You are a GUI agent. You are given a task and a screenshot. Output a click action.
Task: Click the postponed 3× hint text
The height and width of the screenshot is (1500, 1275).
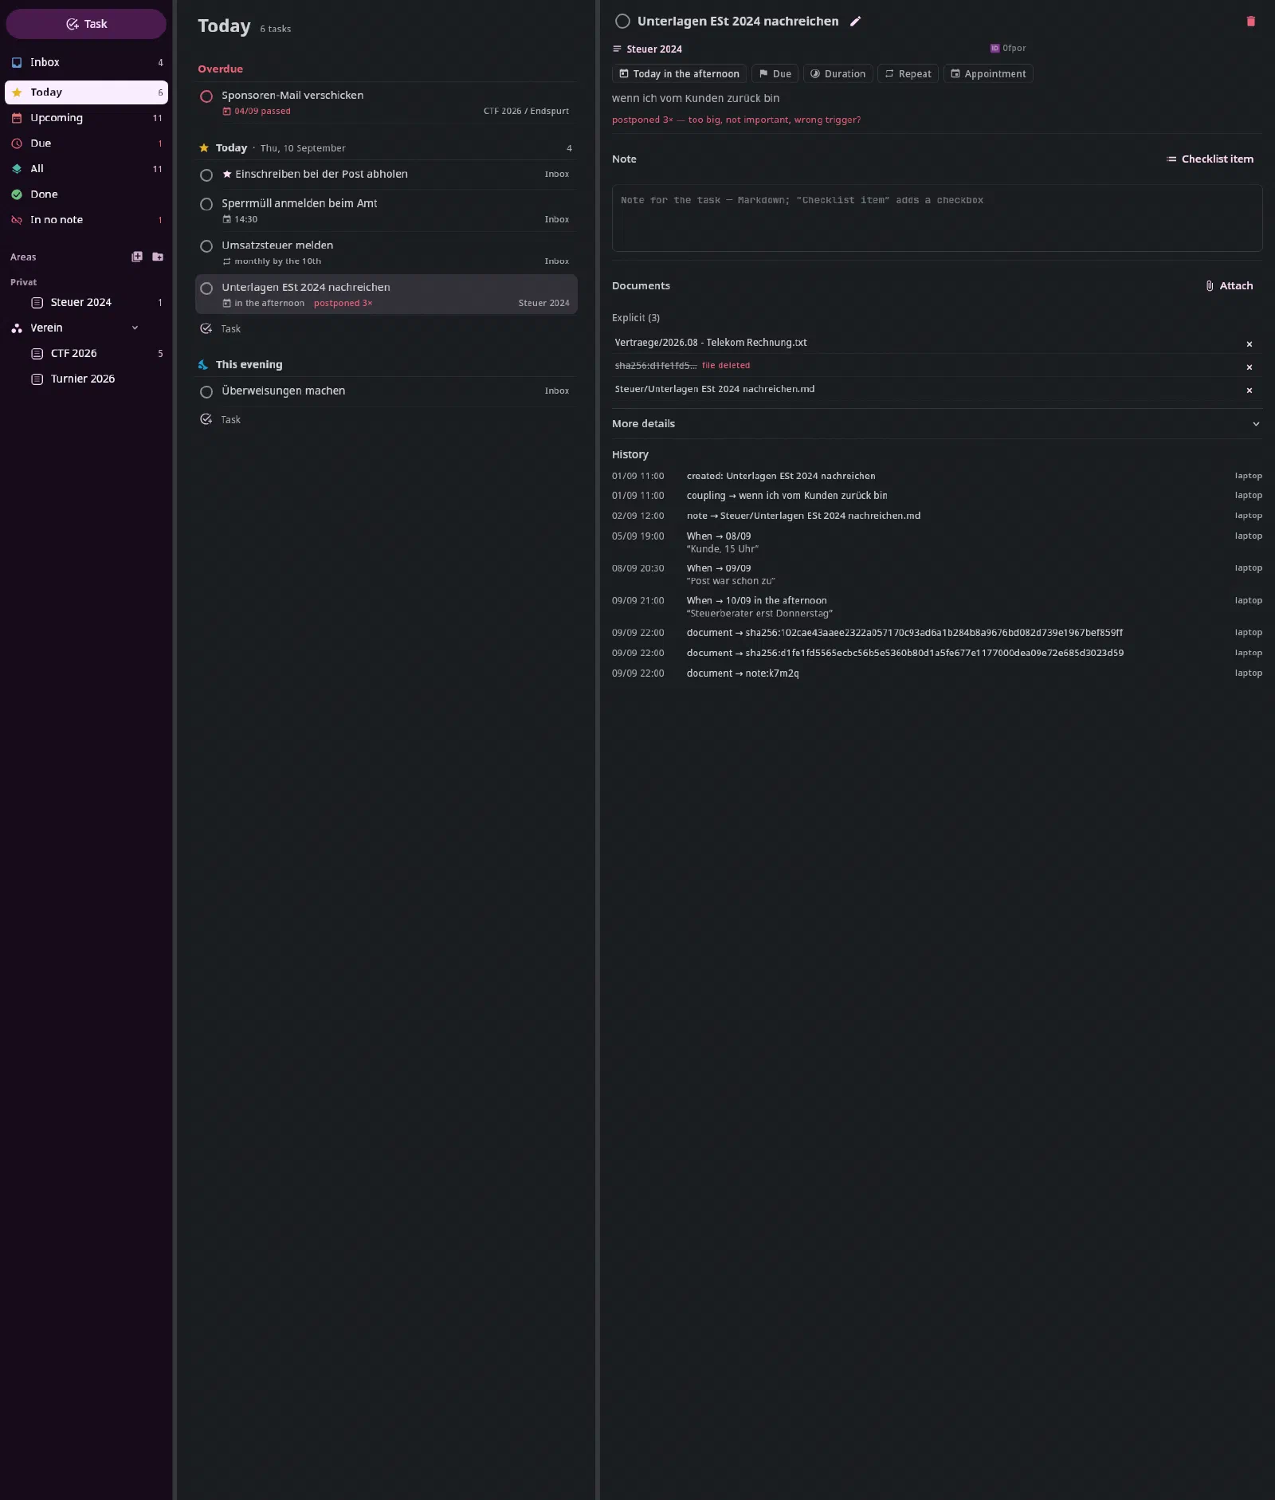(x=736, y=120)
